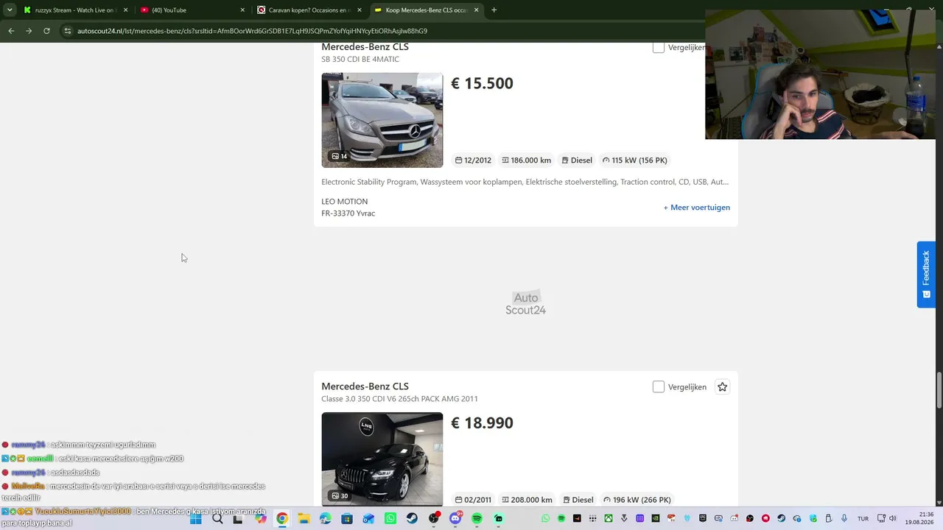Open the black Mercedes CLS photo
Viewport: 943px width, 530px height.
(x=382, y=459)
